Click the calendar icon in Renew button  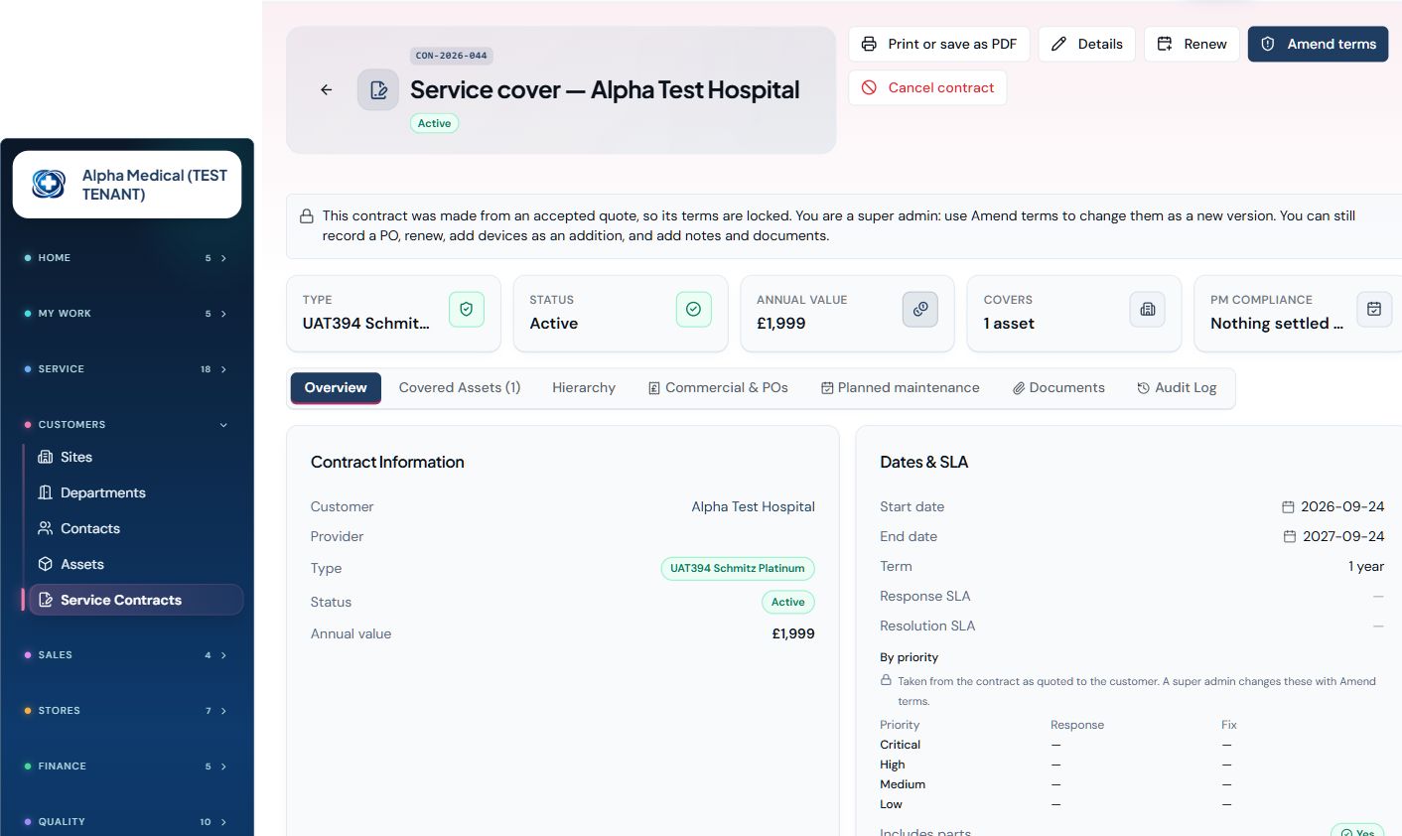pyautogui.click(x=1165, y=44)
